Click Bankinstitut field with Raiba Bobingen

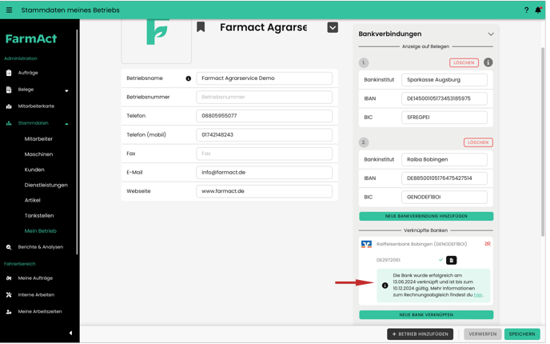444,160
